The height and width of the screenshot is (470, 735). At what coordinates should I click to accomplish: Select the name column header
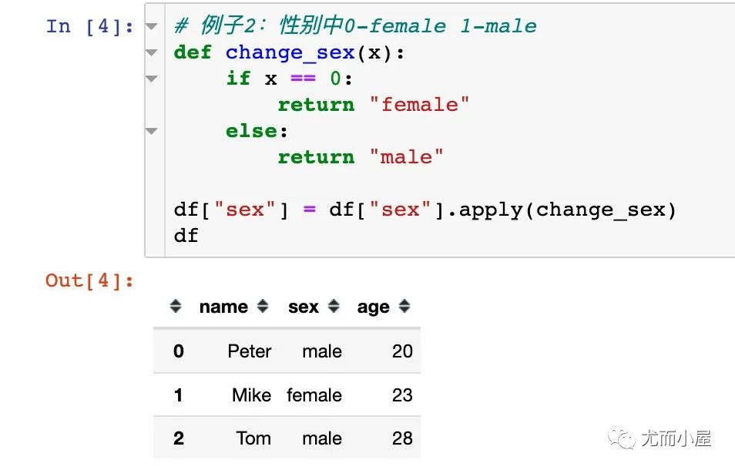coord(223,307)
